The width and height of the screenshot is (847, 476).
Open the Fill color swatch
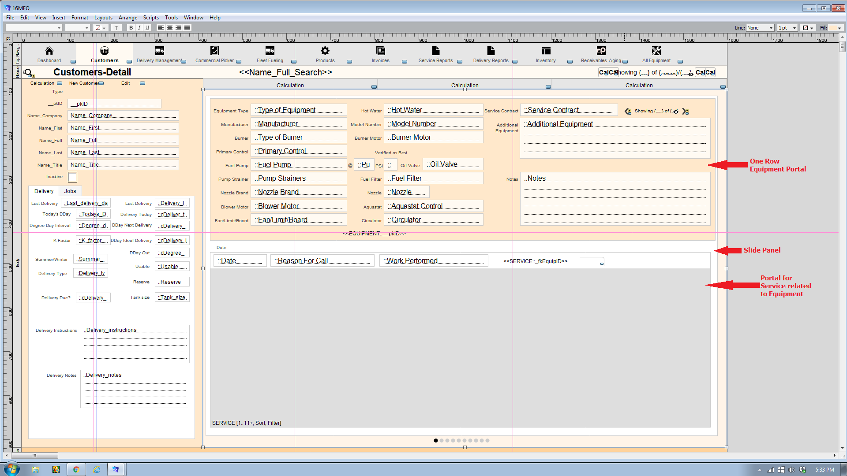click(836, 28)
